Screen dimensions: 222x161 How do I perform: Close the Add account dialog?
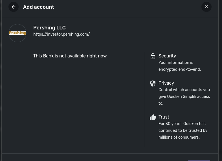pos(206,7)
